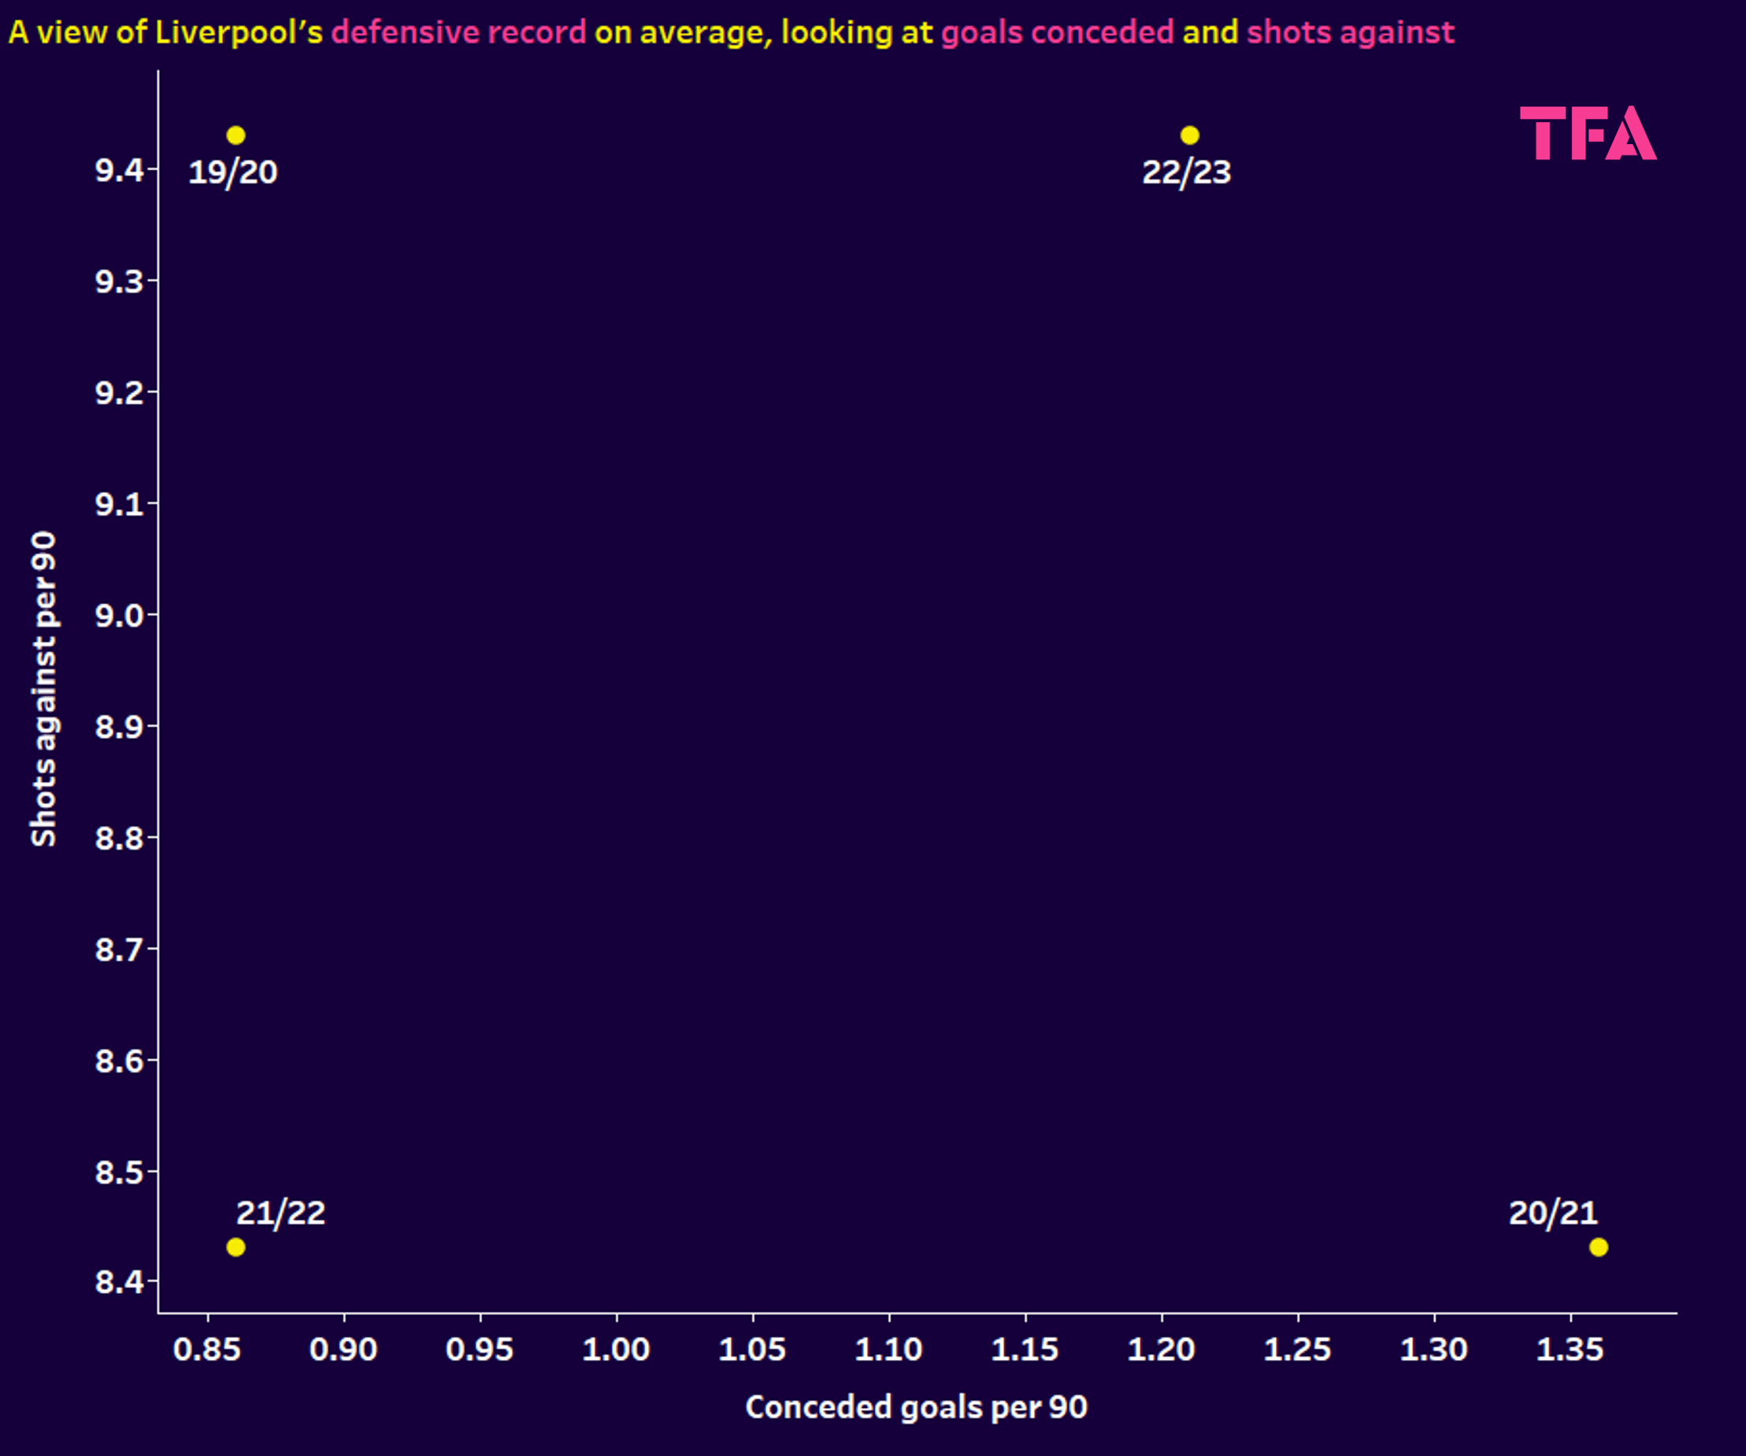Click the 19/20 season data point

236,135
